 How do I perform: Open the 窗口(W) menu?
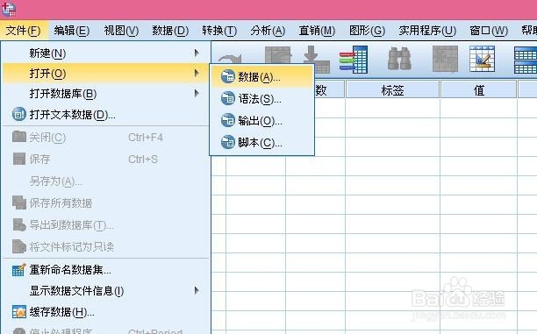tap(489, 31)
